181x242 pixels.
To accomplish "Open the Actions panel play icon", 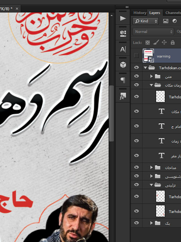I will (x=123, y=19).
